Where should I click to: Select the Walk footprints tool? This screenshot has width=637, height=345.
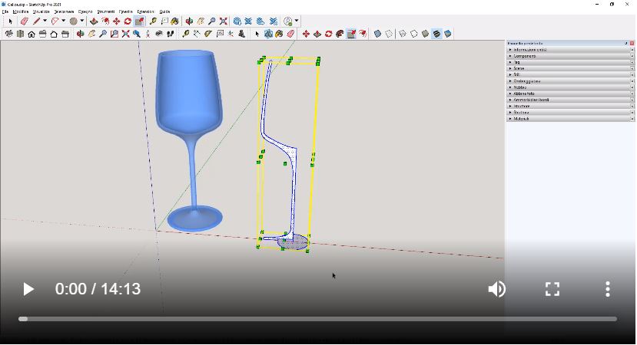click(x=171, y=34)
